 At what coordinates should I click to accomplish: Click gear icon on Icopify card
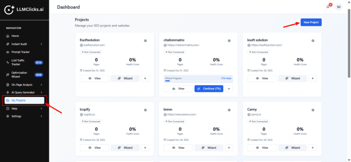coord(145,110)
